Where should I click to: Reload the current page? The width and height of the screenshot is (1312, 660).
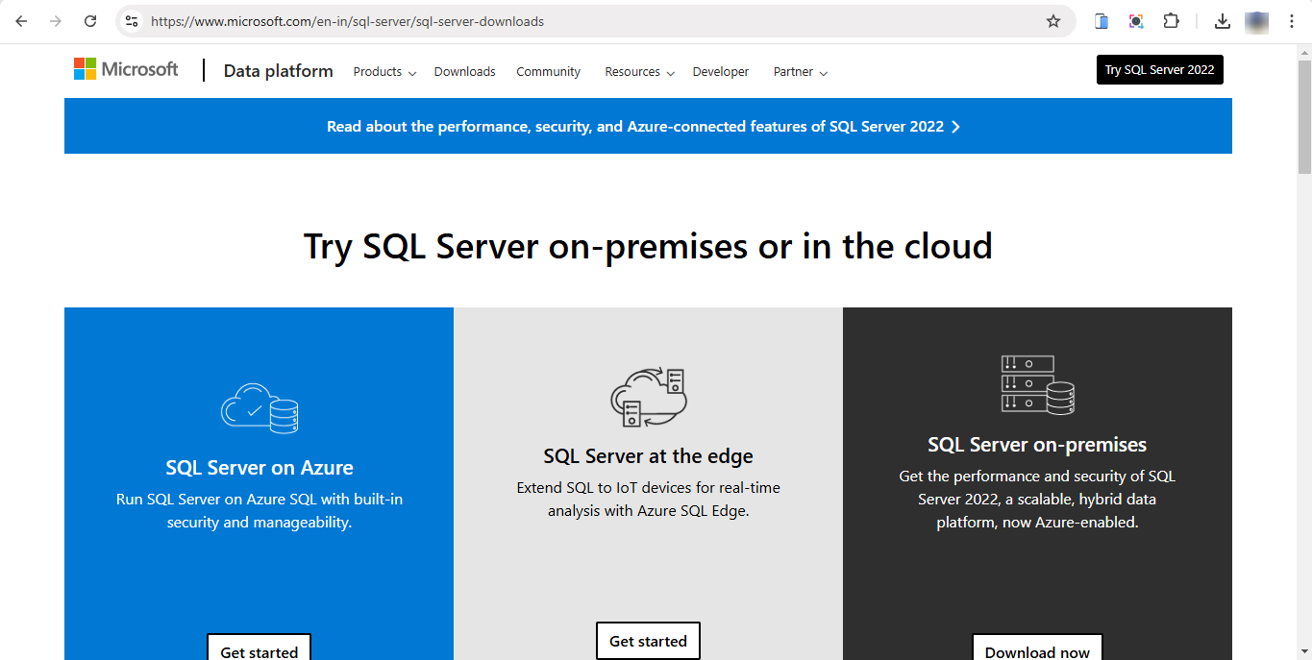(x=90, y=21)
